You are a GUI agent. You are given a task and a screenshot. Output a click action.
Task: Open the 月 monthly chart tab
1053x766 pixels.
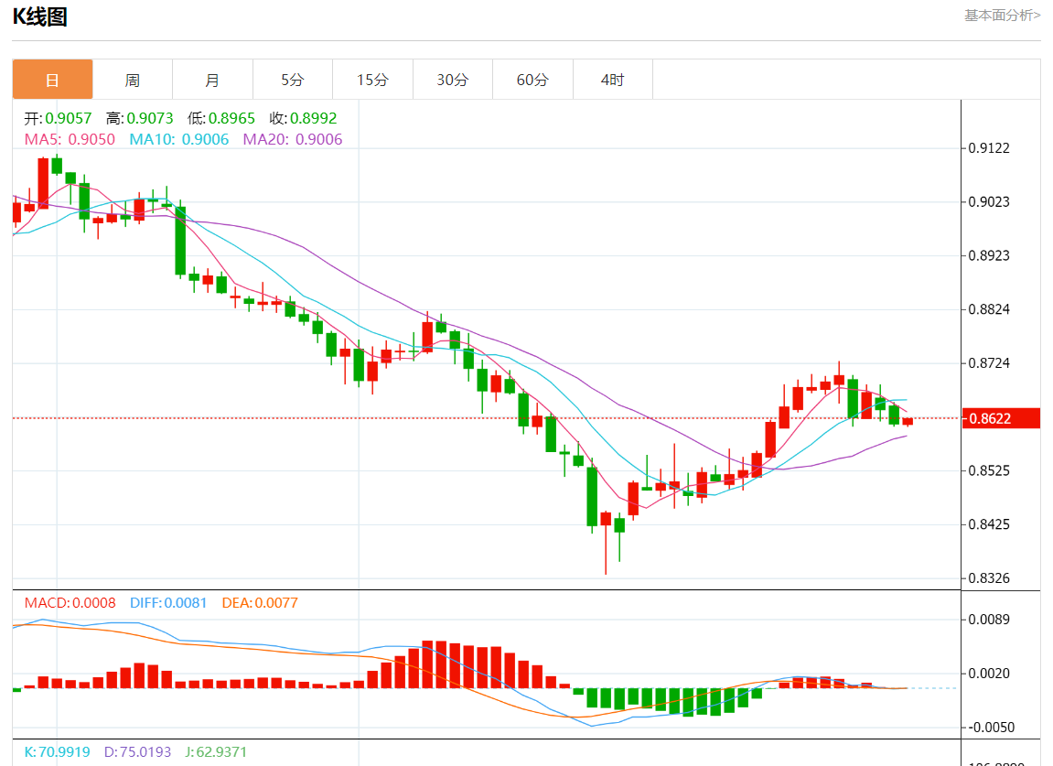(212, 80)
